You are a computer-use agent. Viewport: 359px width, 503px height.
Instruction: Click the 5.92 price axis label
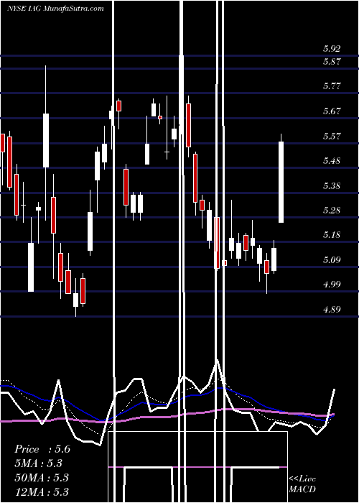(332, 49)
